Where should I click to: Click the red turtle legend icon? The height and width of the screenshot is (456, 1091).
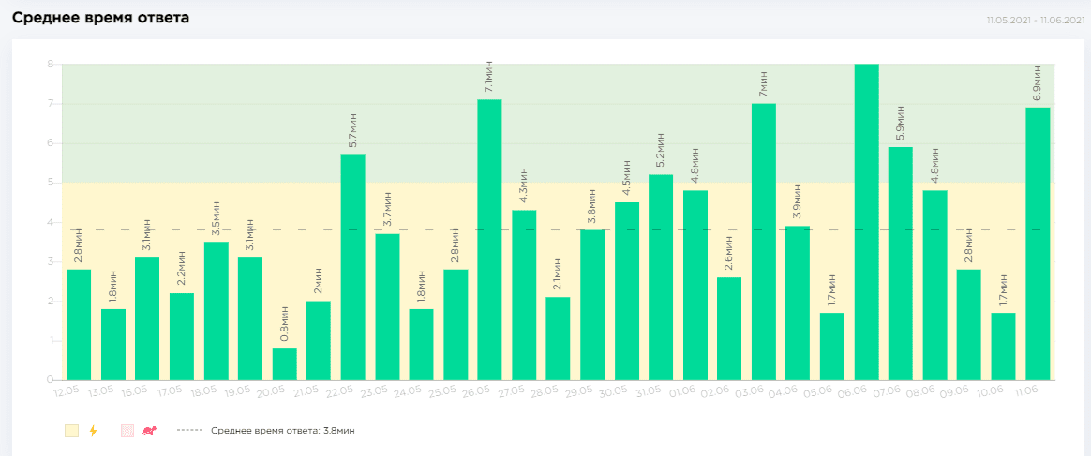[148, 431]
